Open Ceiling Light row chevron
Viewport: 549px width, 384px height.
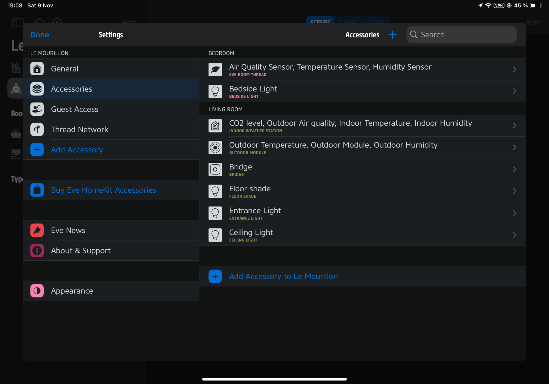tap(514, 235)
